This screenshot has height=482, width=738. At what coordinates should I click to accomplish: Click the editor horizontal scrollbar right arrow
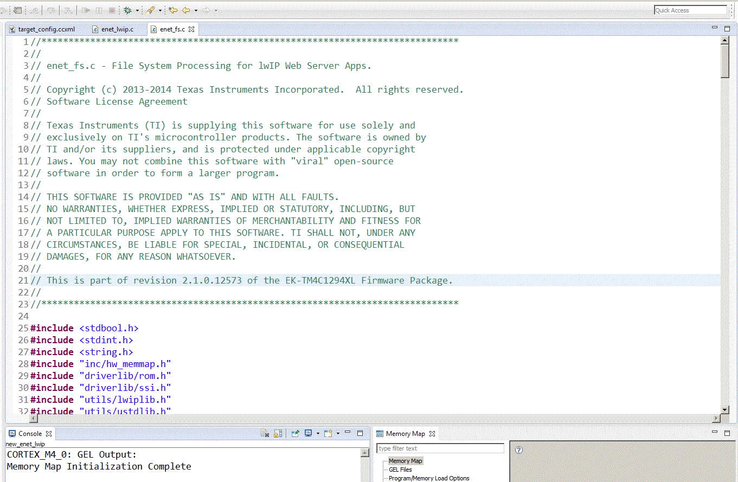pyautogui.click(x=716, y=419)
